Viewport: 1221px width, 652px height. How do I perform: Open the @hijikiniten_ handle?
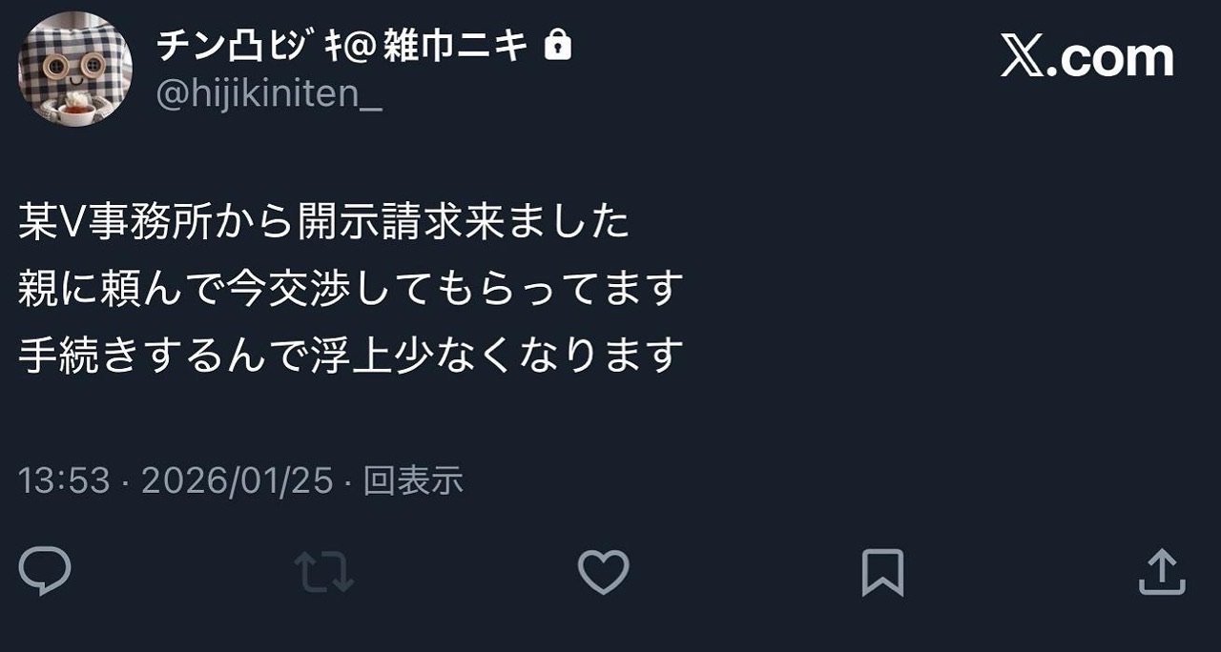click(269, 96)
